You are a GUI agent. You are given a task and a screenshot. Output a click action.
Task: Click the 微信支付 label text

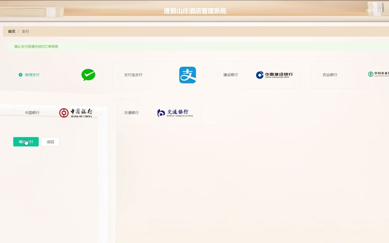[32, 75]
